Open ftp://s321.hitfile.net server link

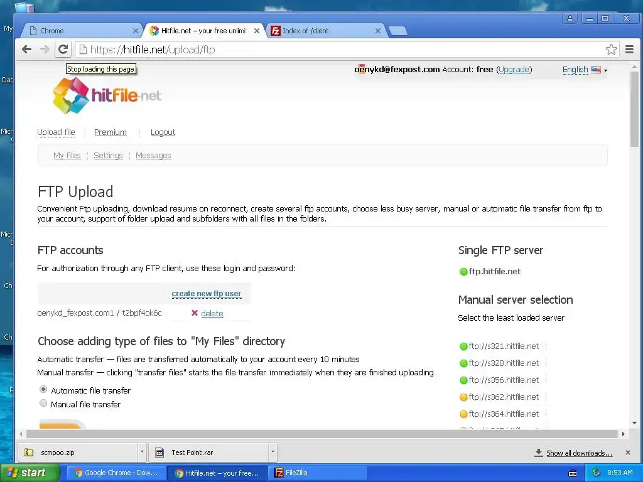click(504, 346)
